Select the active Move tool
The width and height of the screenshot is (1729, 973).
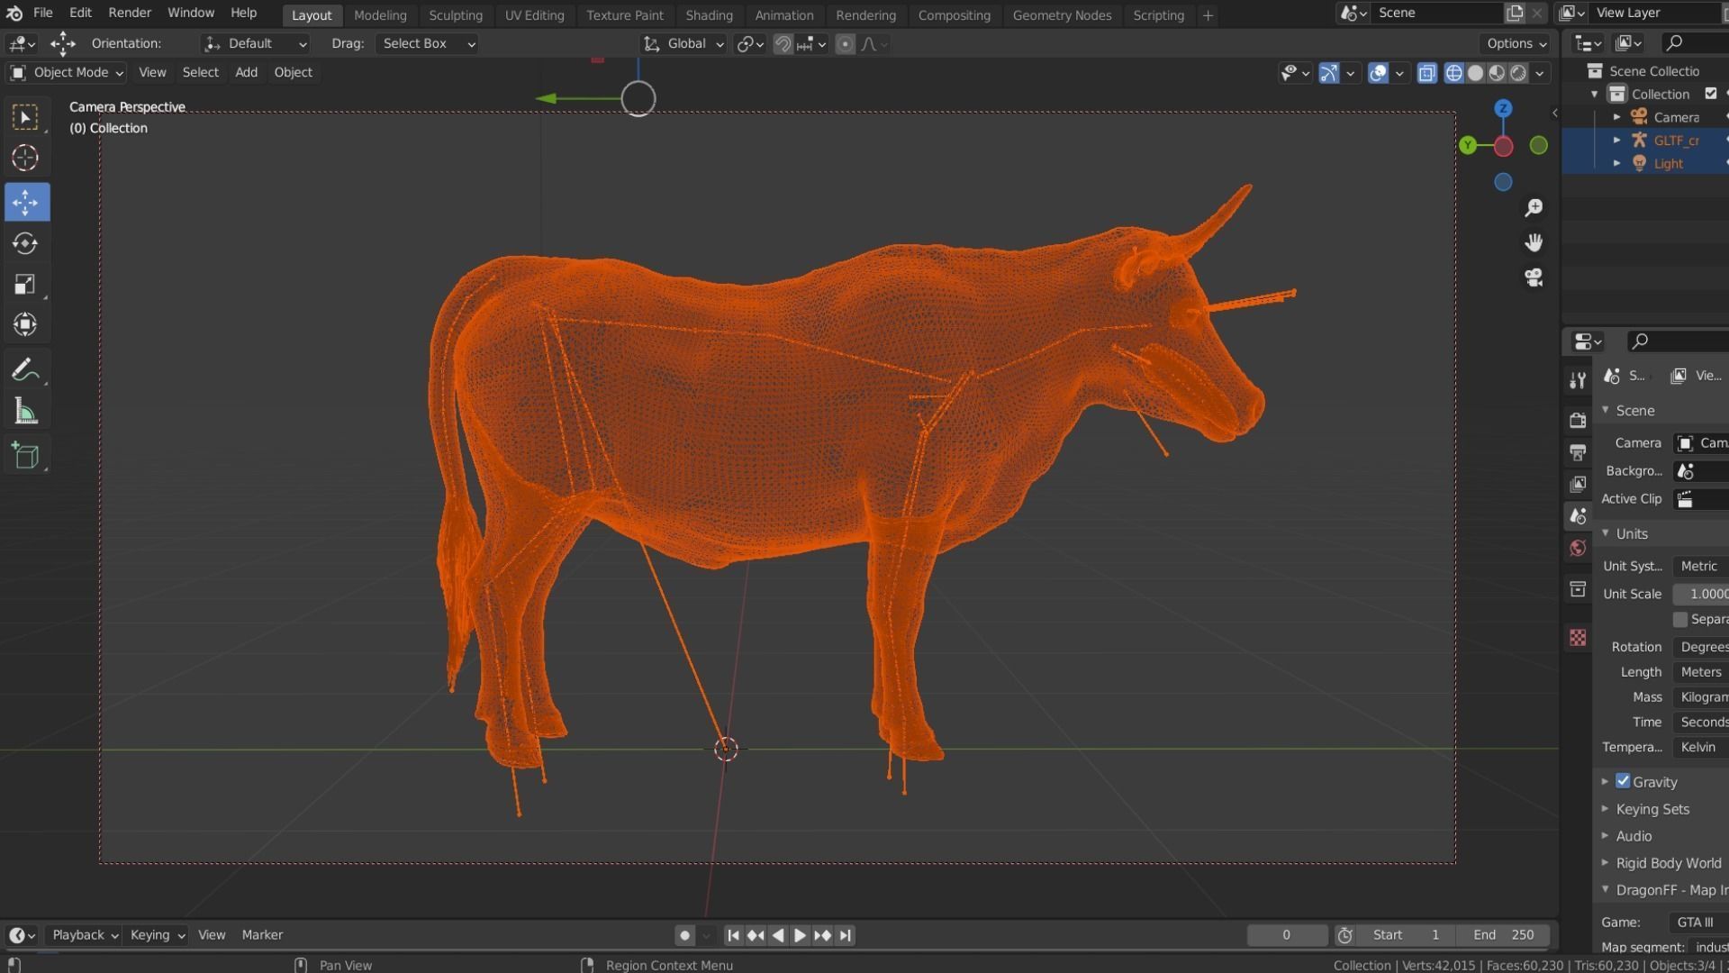pyautogui.click(x=25, y=202)
